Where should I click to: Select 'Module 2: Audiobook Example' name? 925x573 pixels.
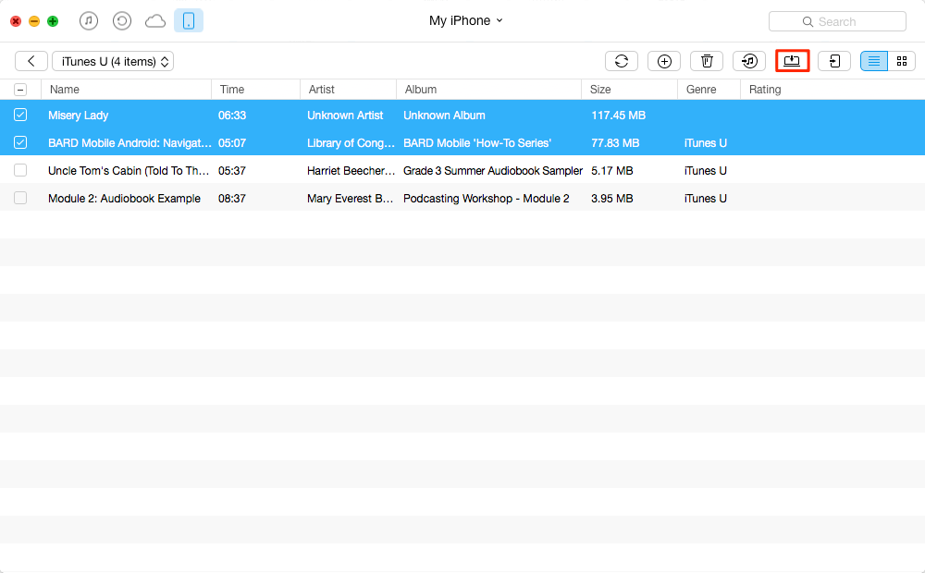pyautogui.click(x=125, y=199)
